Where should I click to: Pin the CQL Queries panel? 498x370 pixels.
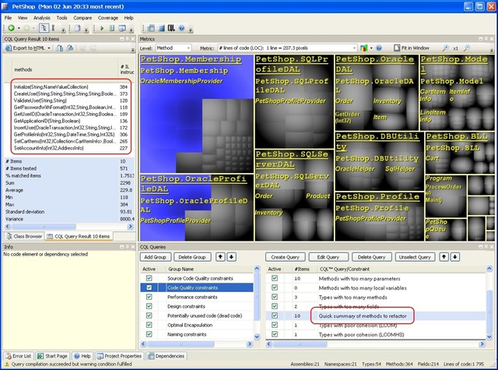(x=486, y=247)
